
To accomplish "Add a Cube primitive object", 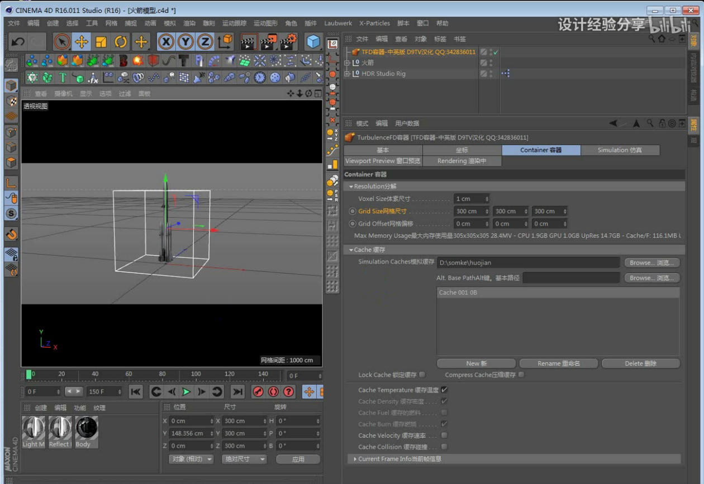I will pos(313,42).
